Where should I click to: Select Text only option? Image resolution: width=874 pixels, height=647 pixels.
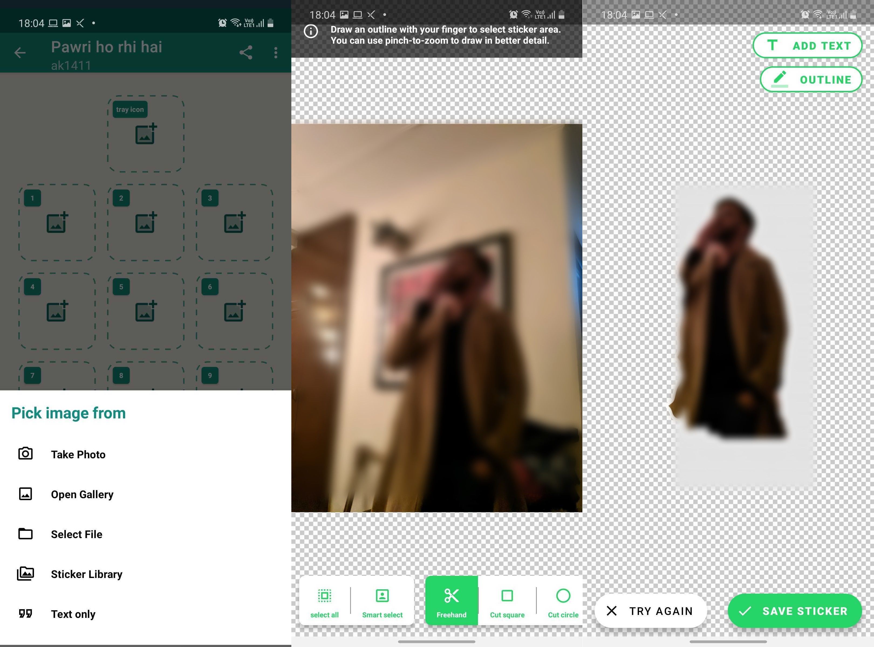click(73, 614)
